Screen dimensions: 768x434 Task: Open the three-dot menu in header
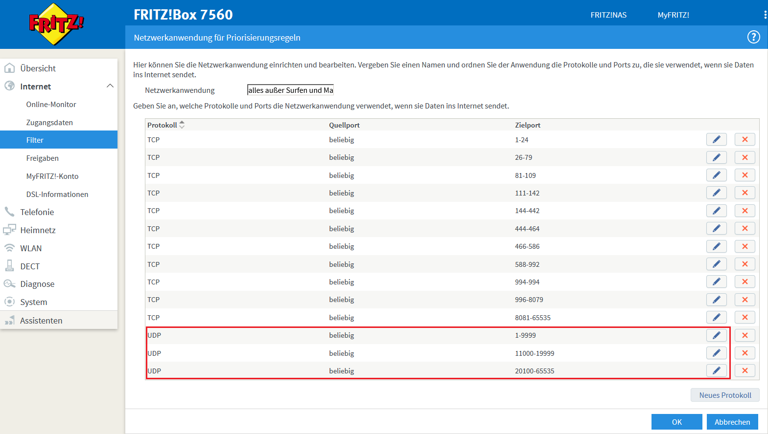[x=765, y=15]
